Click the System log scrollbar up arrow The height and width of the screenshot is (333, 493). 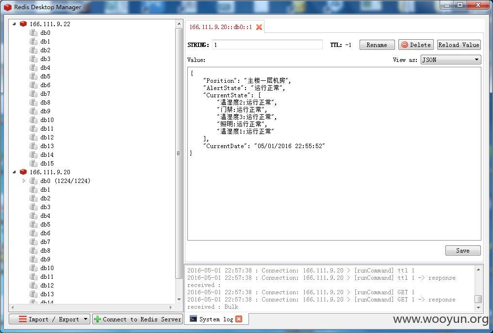coord(478,270)
